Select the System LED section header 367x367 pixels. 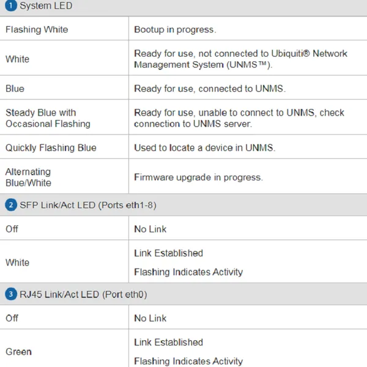tap(46, 6)
